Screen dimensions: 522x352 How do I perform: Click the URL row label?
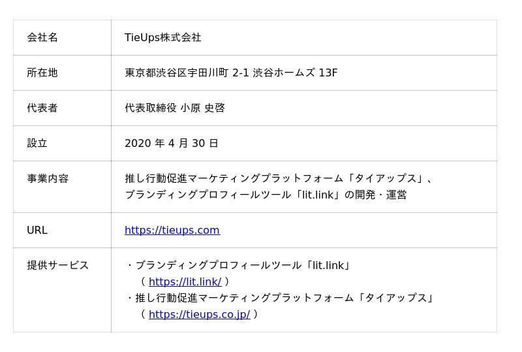click(37, 230)
